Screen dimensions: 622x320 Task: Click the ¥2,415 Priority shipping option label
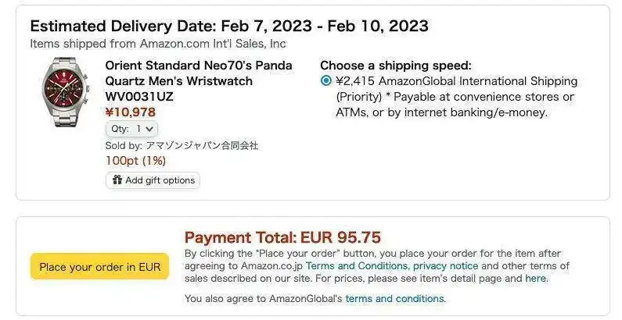(x=456, y=97)
